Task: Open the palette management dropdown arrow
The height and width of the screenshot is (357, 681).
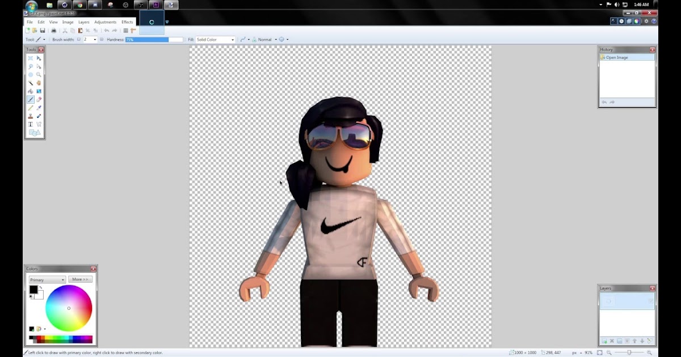Action: (x=45, y=329)
